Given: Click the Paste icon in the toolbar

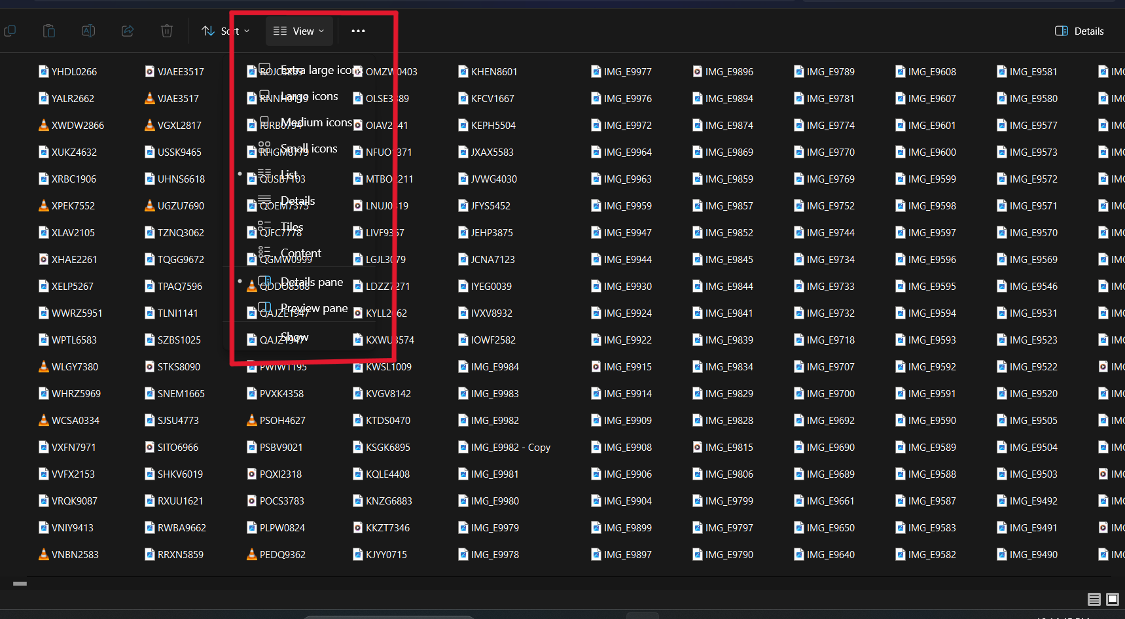Looking at the screenshot, I should coord(49,31).
